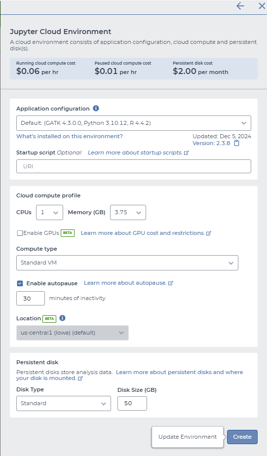This screenshot has width=267, height=456.
Task: Click the Location info icon
Action: [62, 318]
